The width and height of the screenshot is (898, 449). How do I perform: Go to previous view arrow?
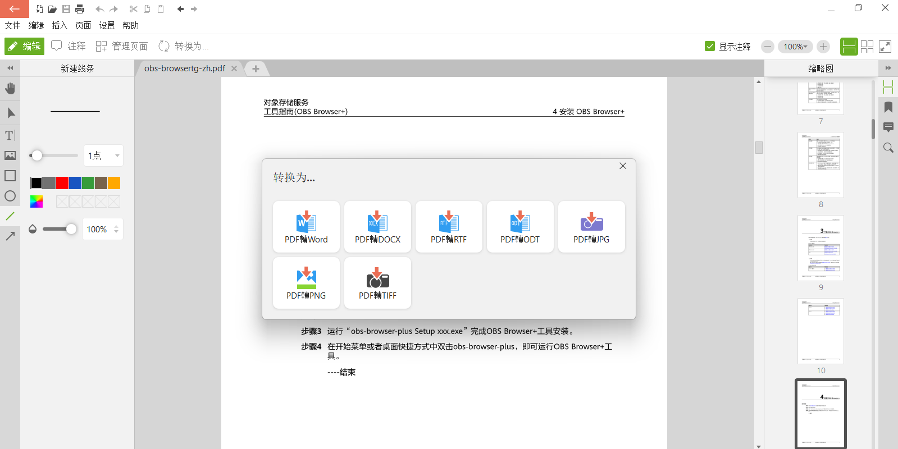point(180,9)
